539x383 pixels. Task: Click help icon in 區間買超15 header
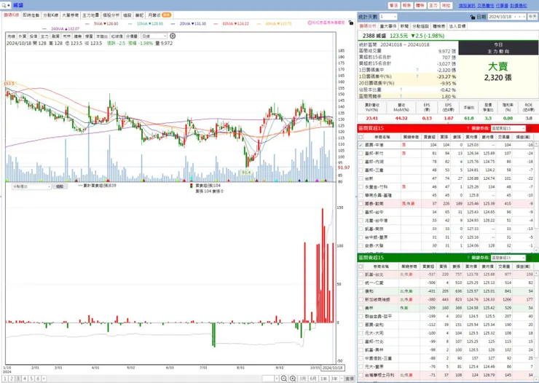(468, 128)
